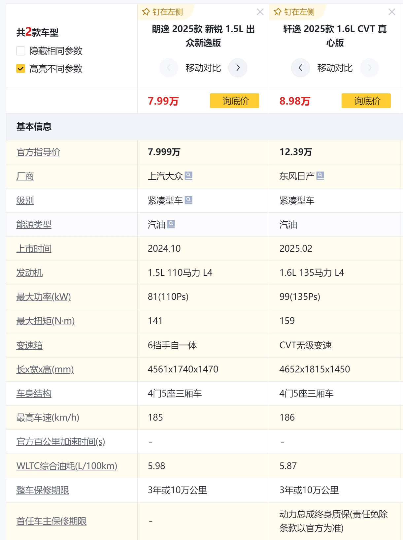Pin the 朗逸 2025款 column to the left
Screen dimensions: 403x540
(x=162, y=12)
